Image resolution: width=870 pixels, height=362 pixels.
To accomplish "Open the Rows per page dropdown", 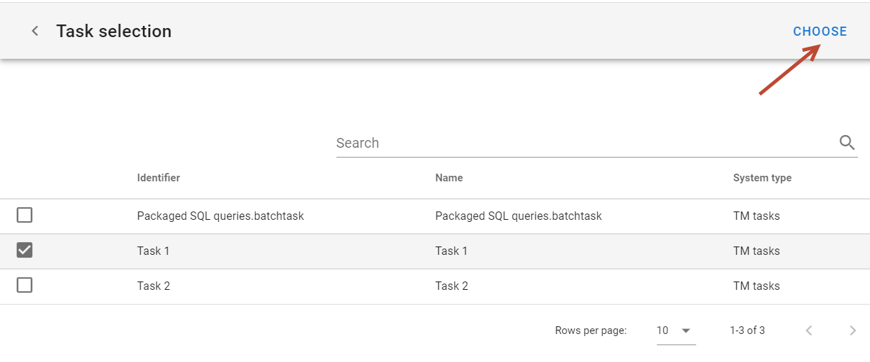I will tap(676, 330).
